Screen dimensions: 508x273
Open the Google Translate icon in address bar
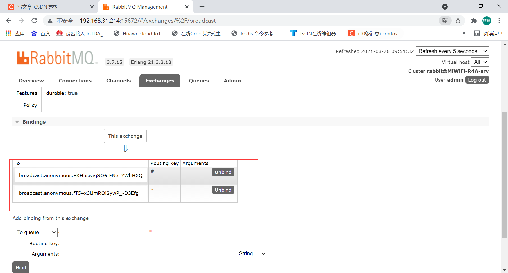point(445,21)
